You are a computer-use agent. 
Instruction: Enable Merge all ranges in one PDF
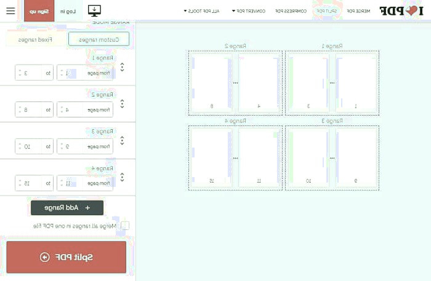click(126, 226)
